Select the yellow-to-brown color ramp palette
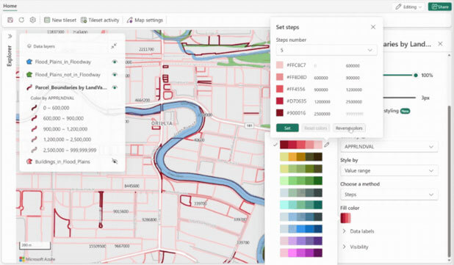The image size is (454, 265). 301,157
